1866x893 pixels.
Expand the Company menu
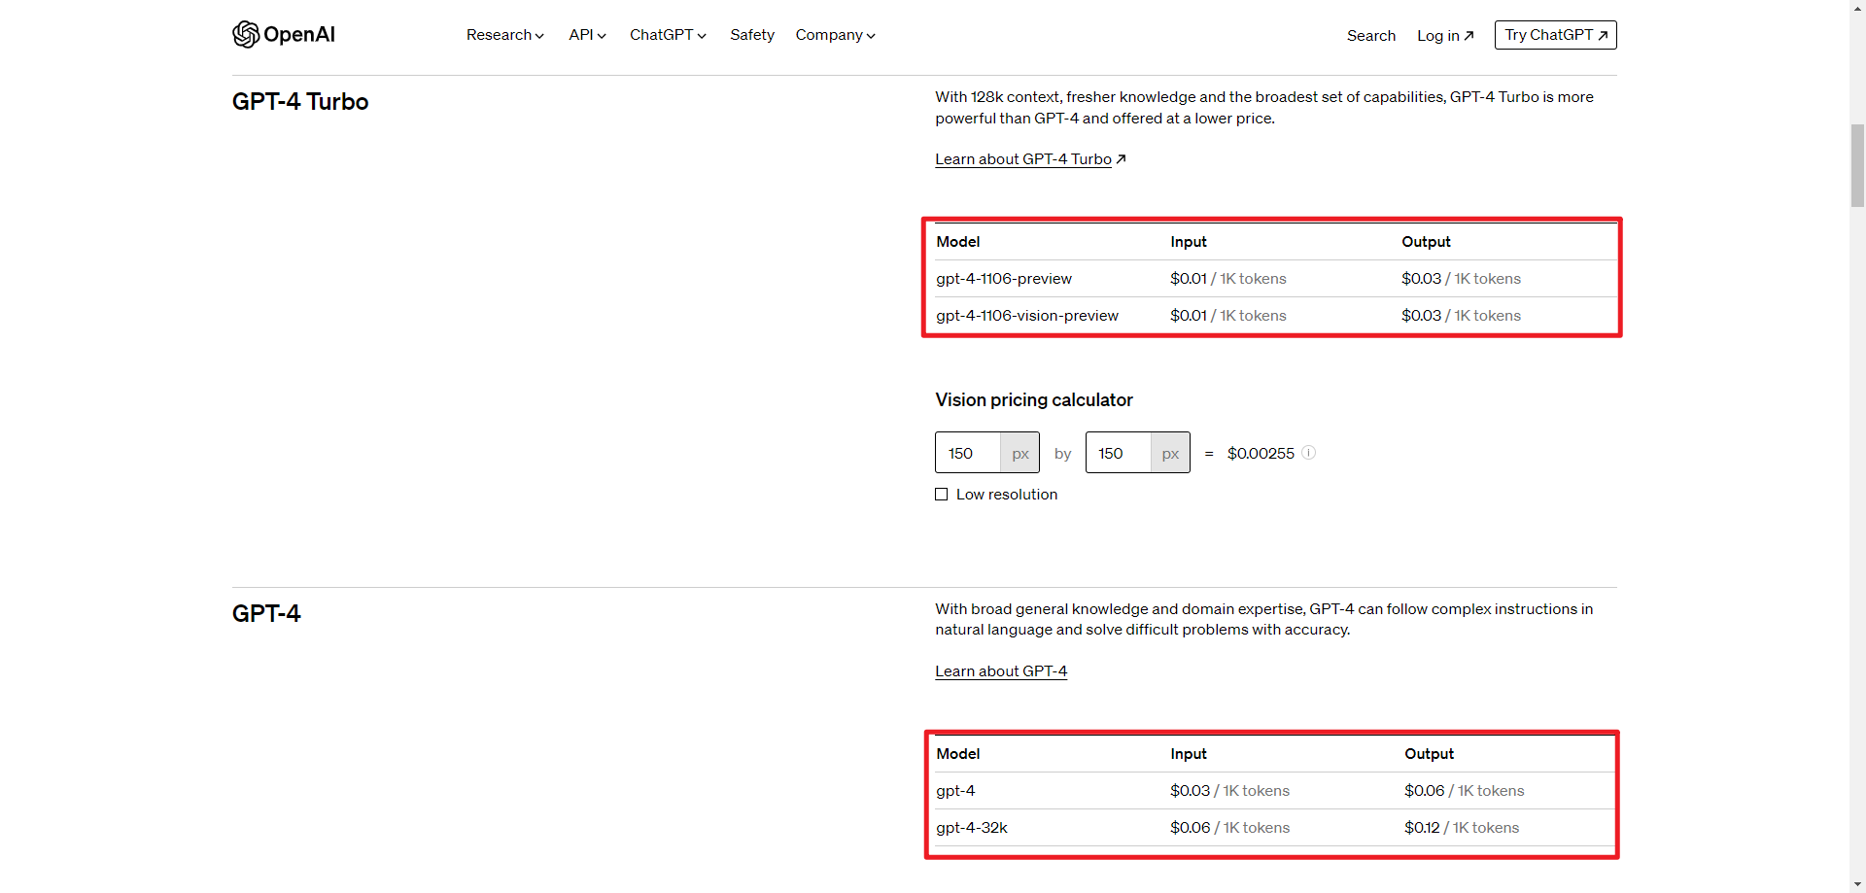pyautogui.click(x=836, y=35)
